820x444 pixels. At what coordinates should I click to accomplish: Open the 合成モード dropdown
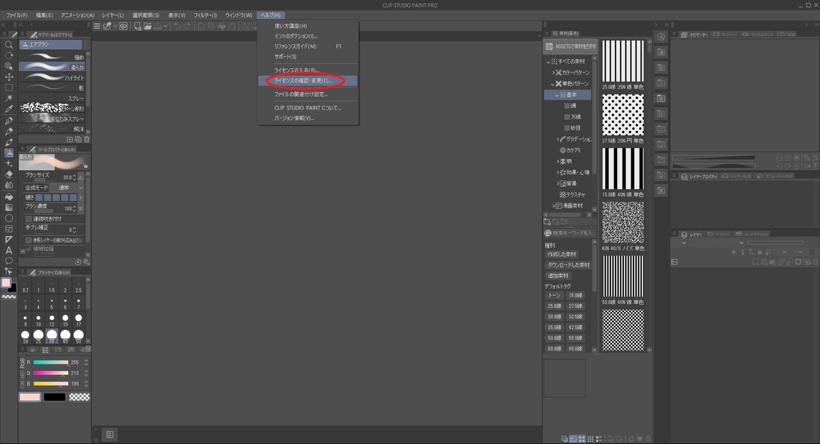[x=66, y=187]
